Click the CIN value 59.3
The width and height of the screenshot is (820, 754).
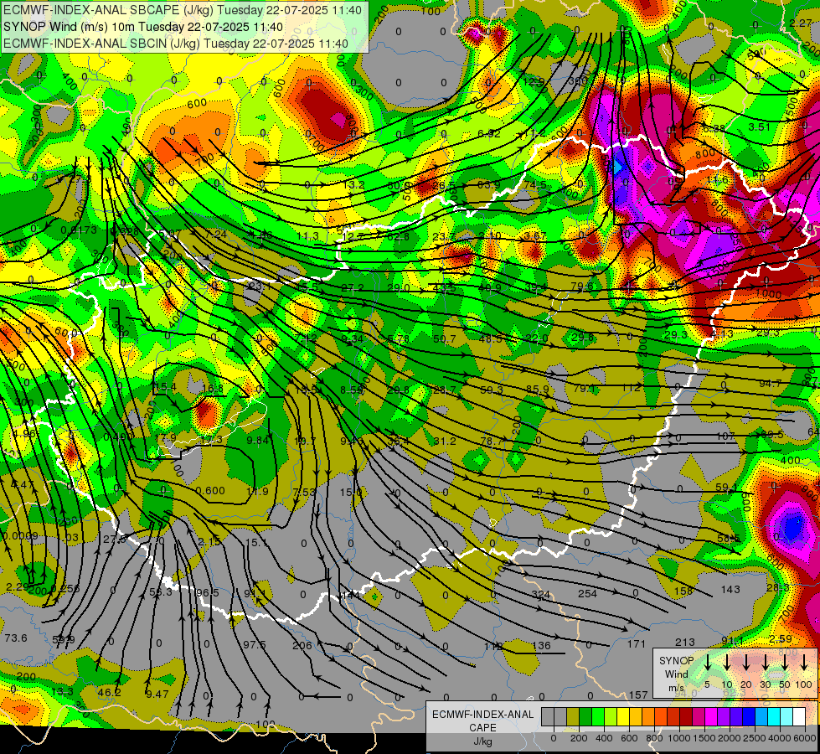tap(492, 390)
